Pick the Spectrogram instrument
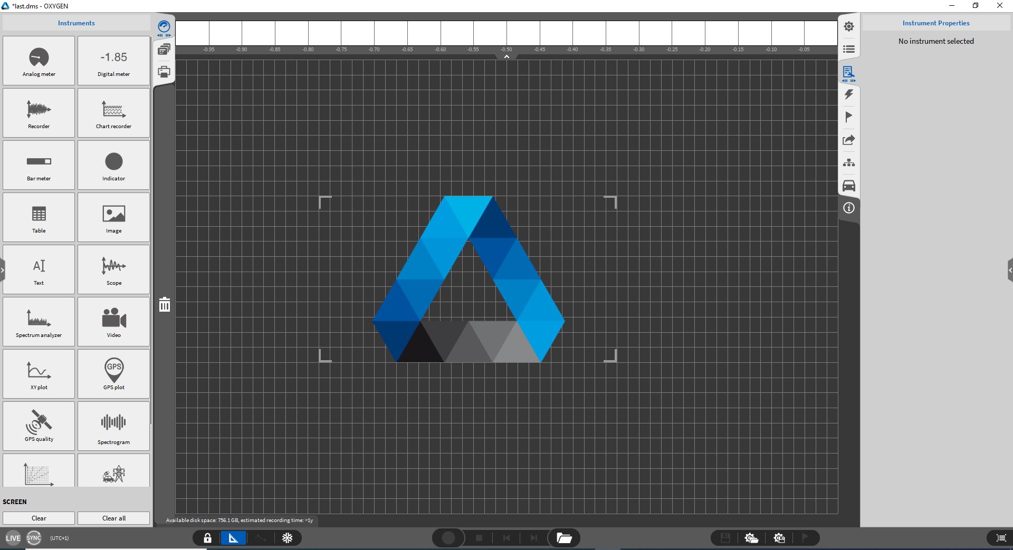 (113, 426)
